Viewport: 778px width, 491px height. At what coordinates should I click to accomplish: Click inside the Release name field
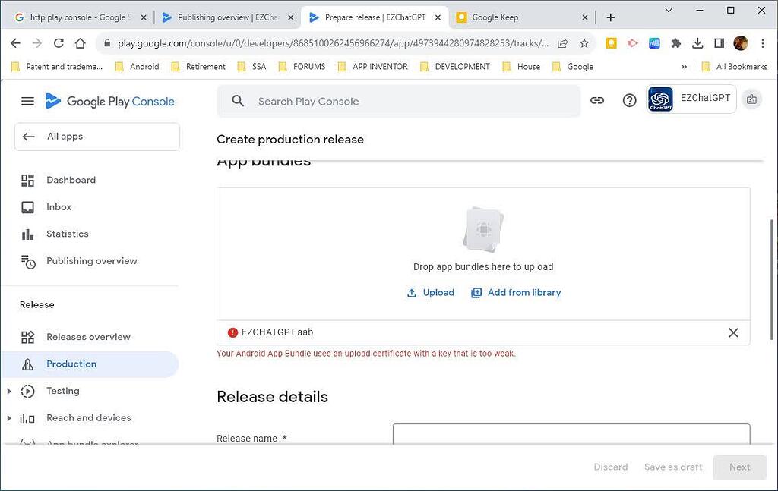[x=571, y=438]
